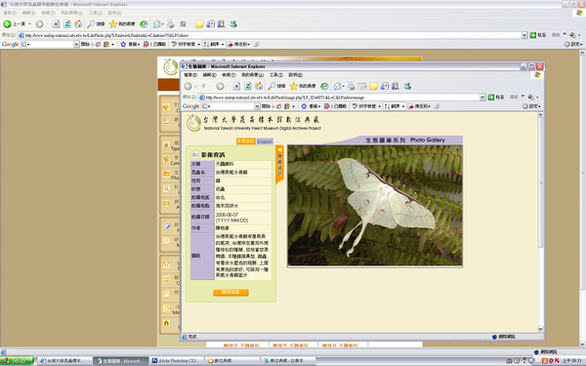
Task: Open spell check dropdown in popup Google toolbar
Action: (379, 106)
